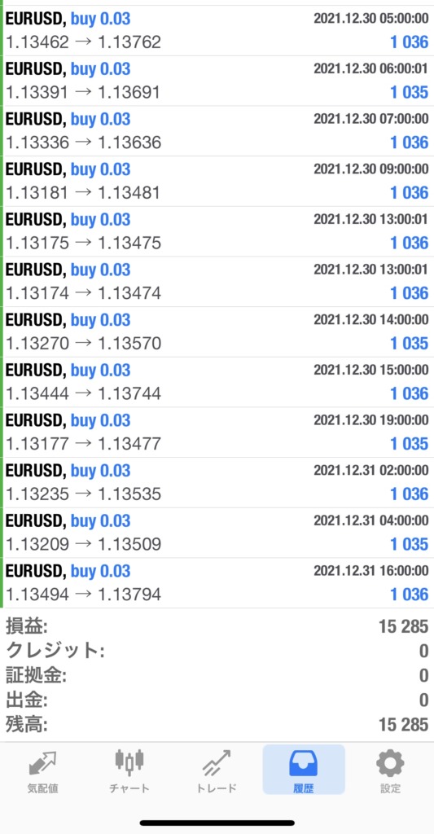Open EURUSD trade dated 2021.12.30 14:00:00
This screenshot has width=434, height=834.
pos(217,332)
